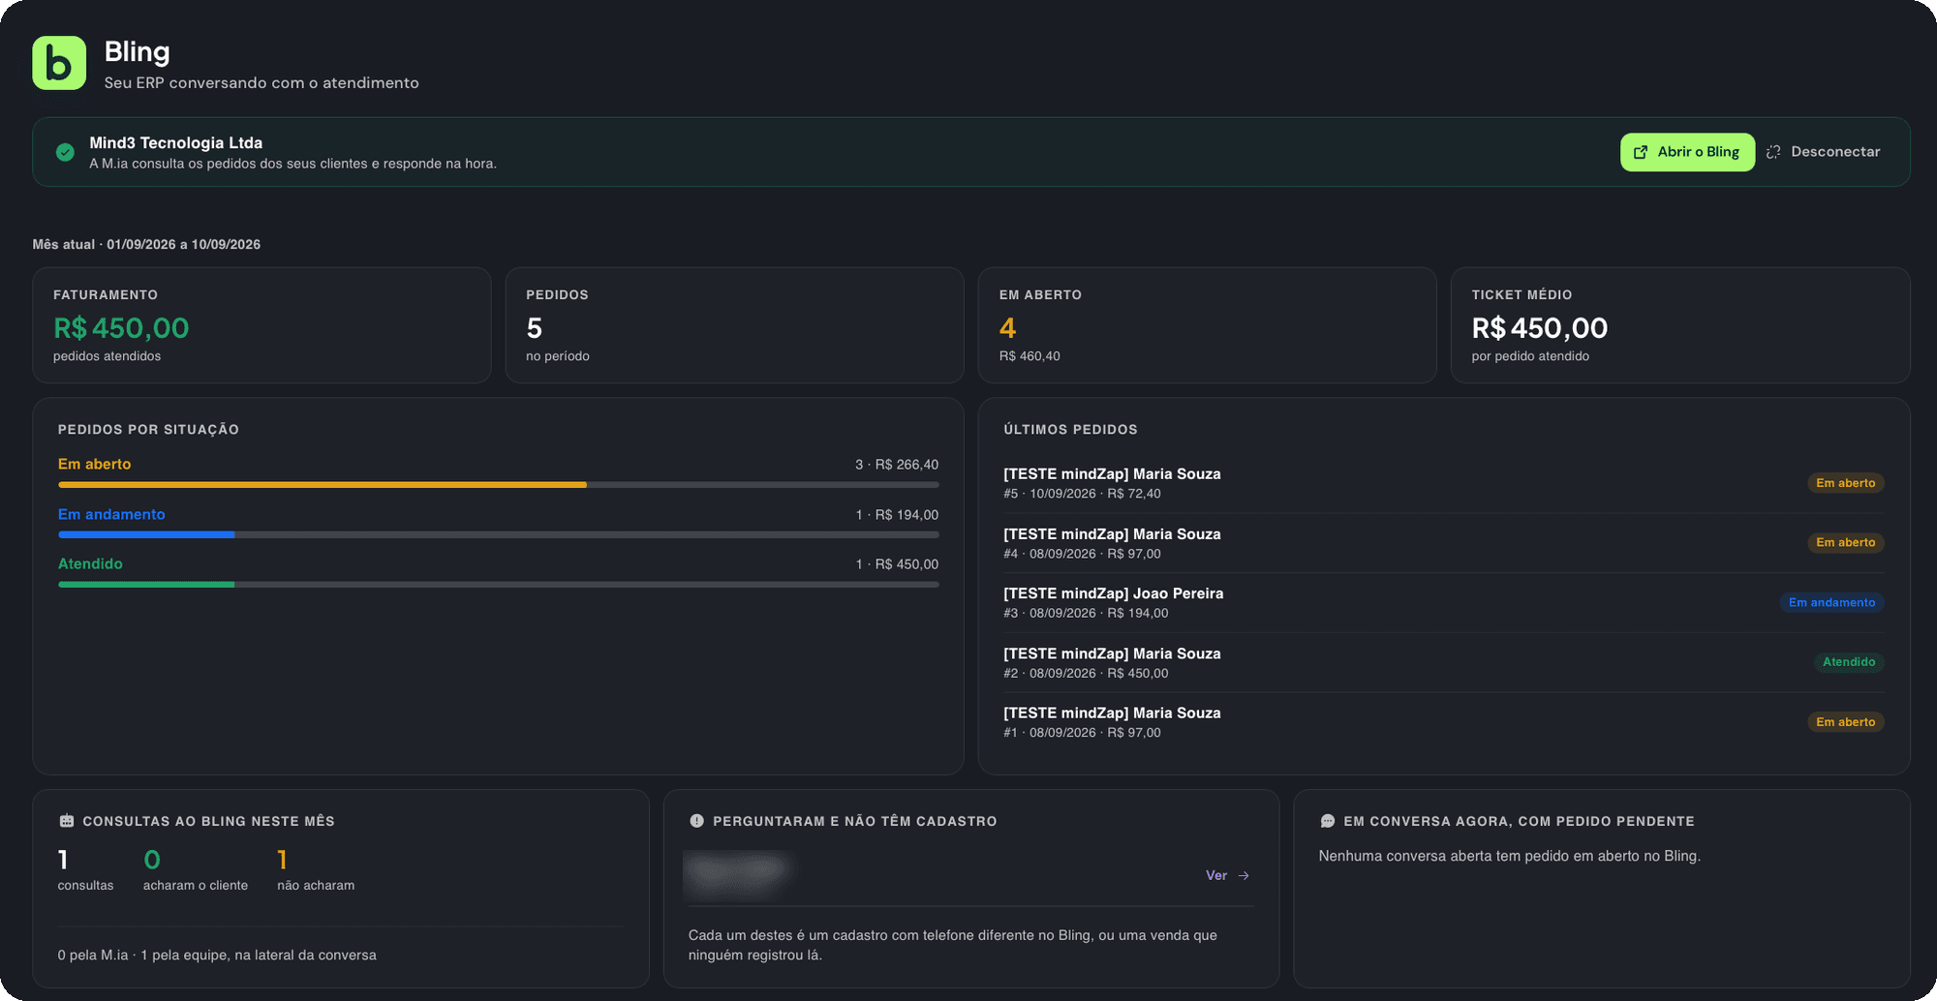
Task: Click the Em aberto badge on order #5
Action: point(1845,483)
